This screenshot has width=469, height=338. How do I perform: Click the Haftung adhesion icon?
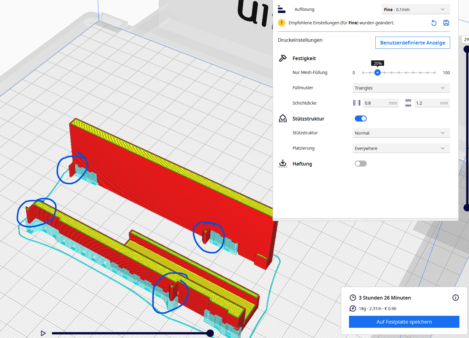[x=283, y=164]
